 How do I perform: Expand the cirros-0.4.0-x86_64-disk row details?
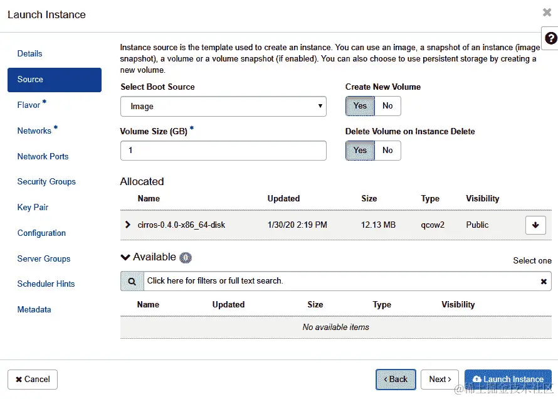click(x=128, y=225)
